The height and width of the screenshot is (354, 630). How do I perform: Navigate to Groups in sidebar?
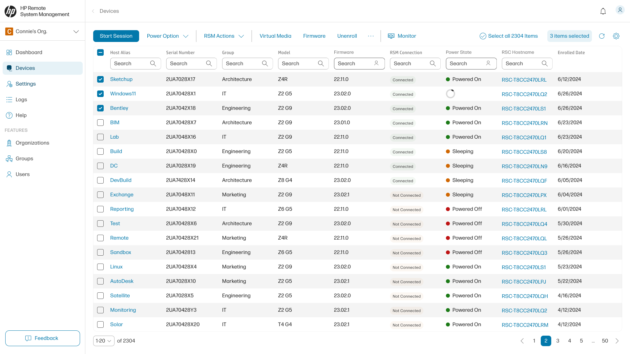coord(24,159)
